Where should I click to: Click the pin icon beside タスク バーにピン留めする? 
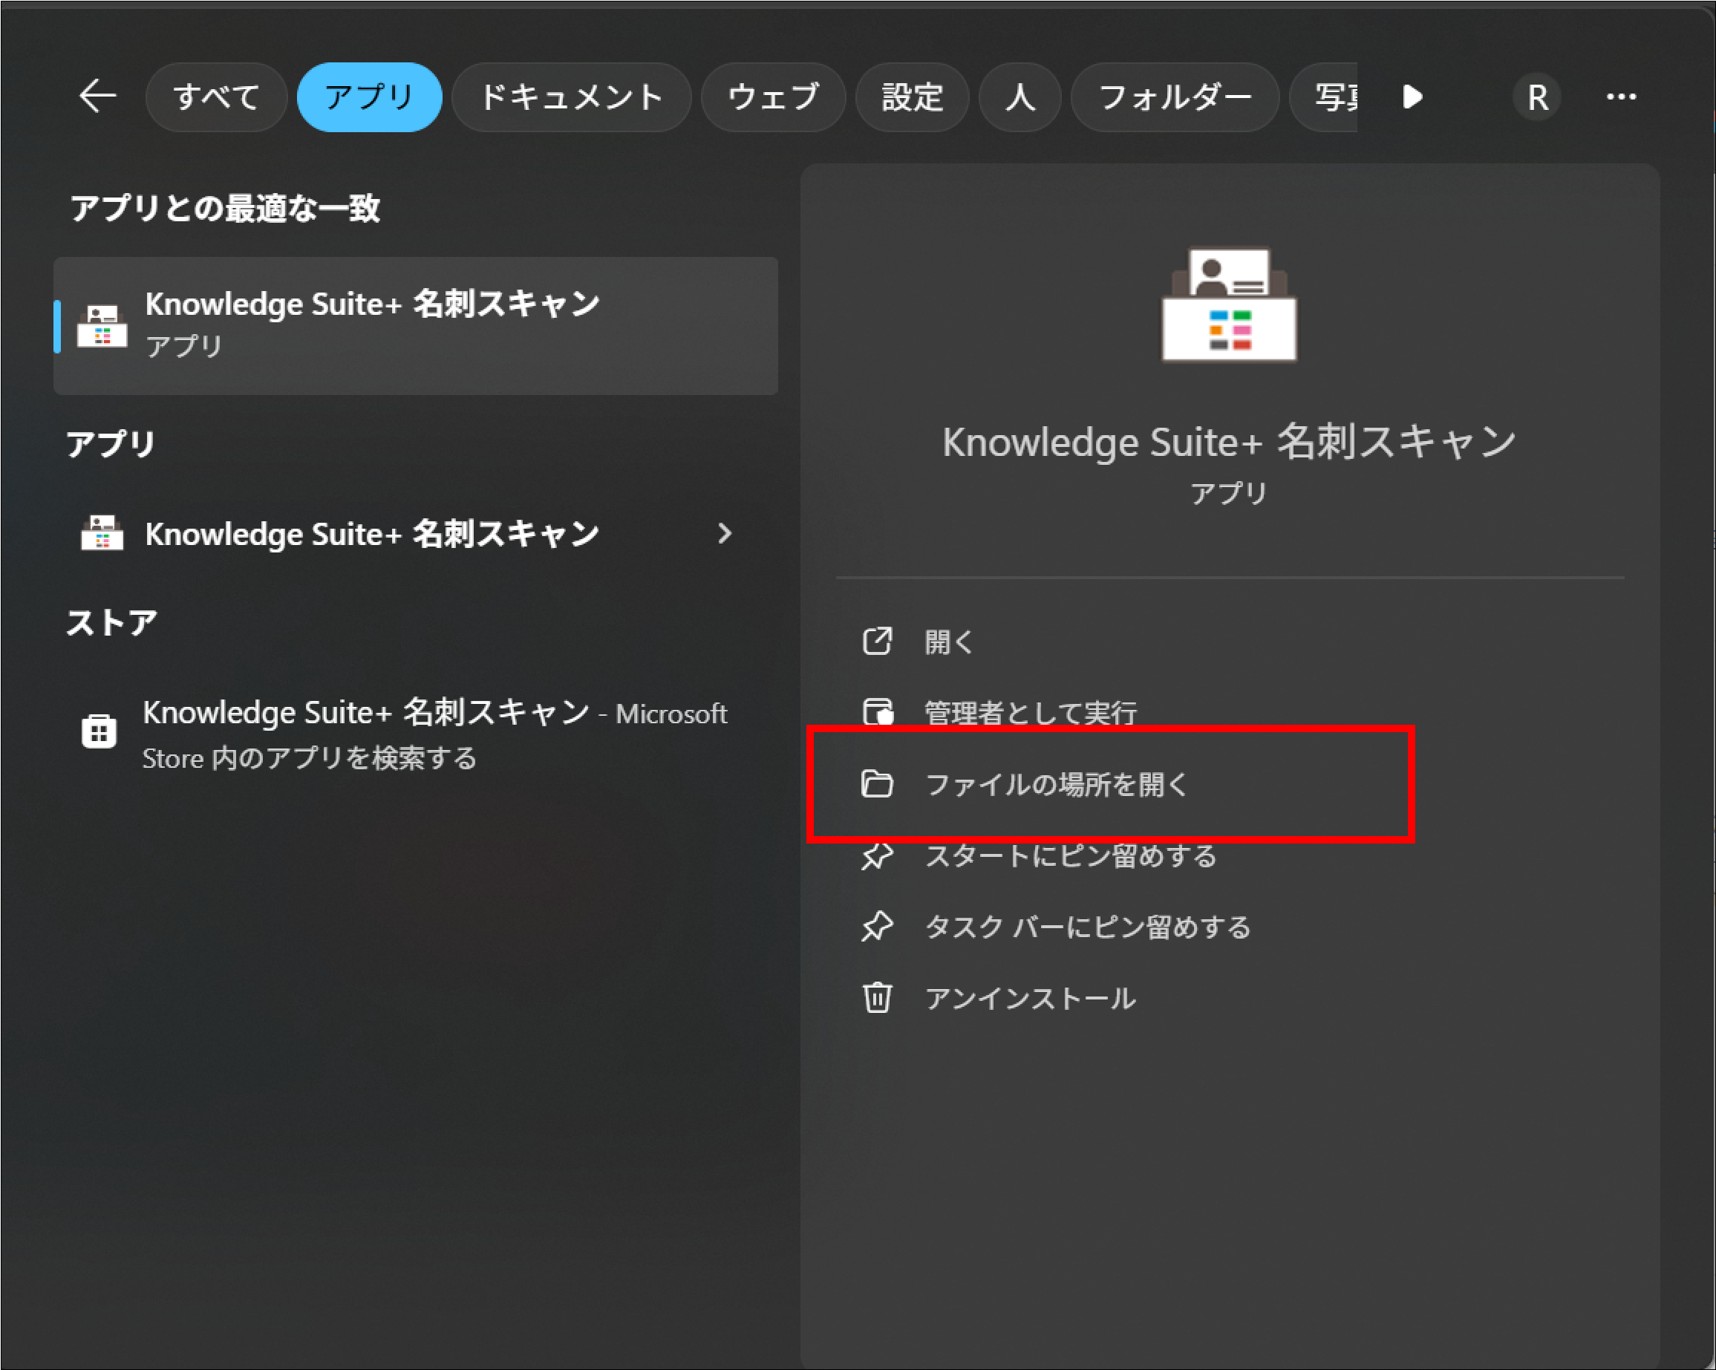877,927
